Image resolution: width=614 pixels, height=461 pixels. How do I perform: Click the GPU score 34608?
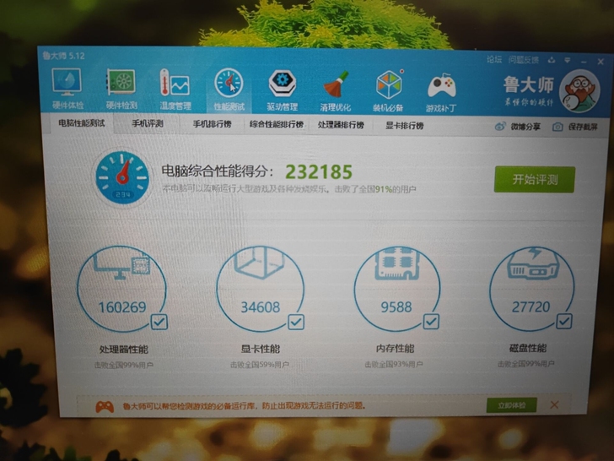click(261, 307)
